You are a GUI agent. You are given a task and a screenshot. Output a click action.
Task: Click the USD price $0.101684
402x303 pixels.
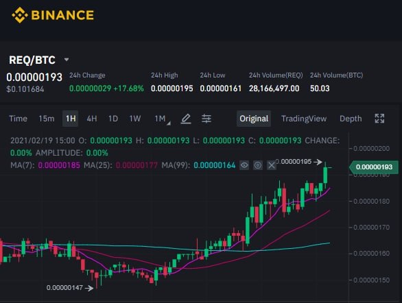(x=25, y=89)
